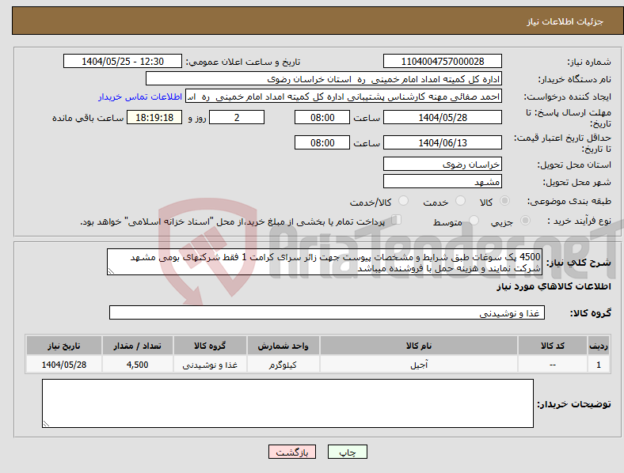Click the ردیف column header
This screenshot has width=624, height=473.
tap(599, 346)
